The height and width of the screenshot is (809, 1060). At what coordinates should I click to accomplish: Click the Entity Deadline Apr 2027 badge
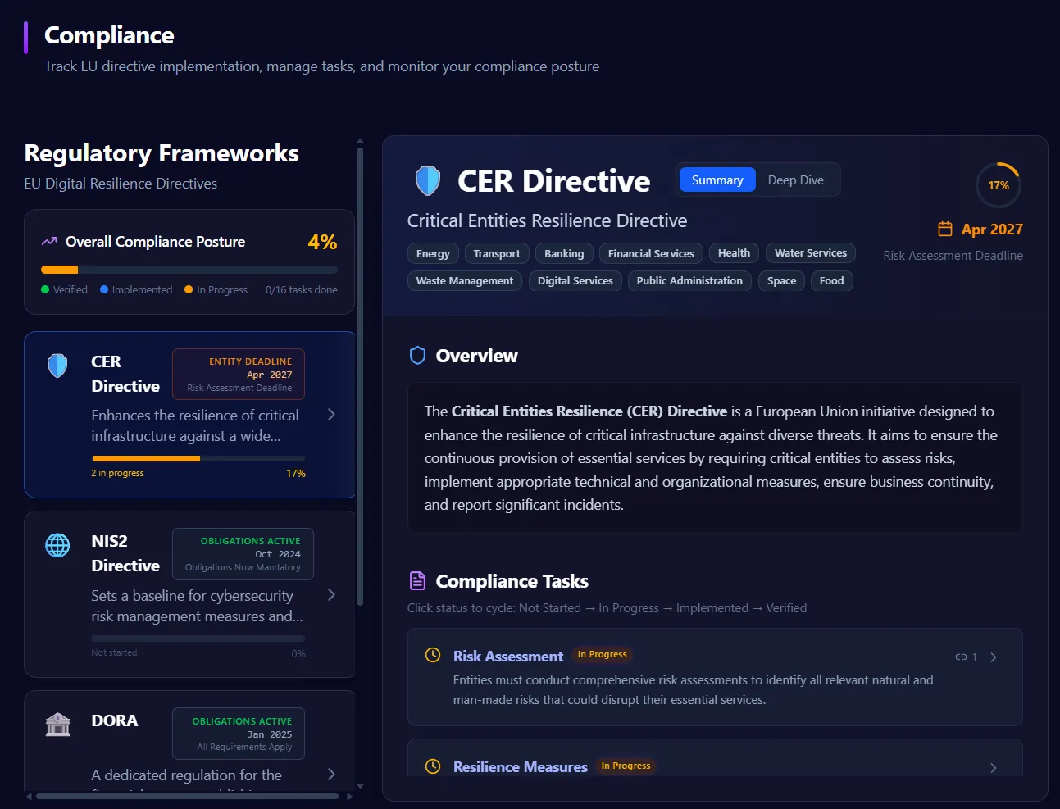point(239,374)
